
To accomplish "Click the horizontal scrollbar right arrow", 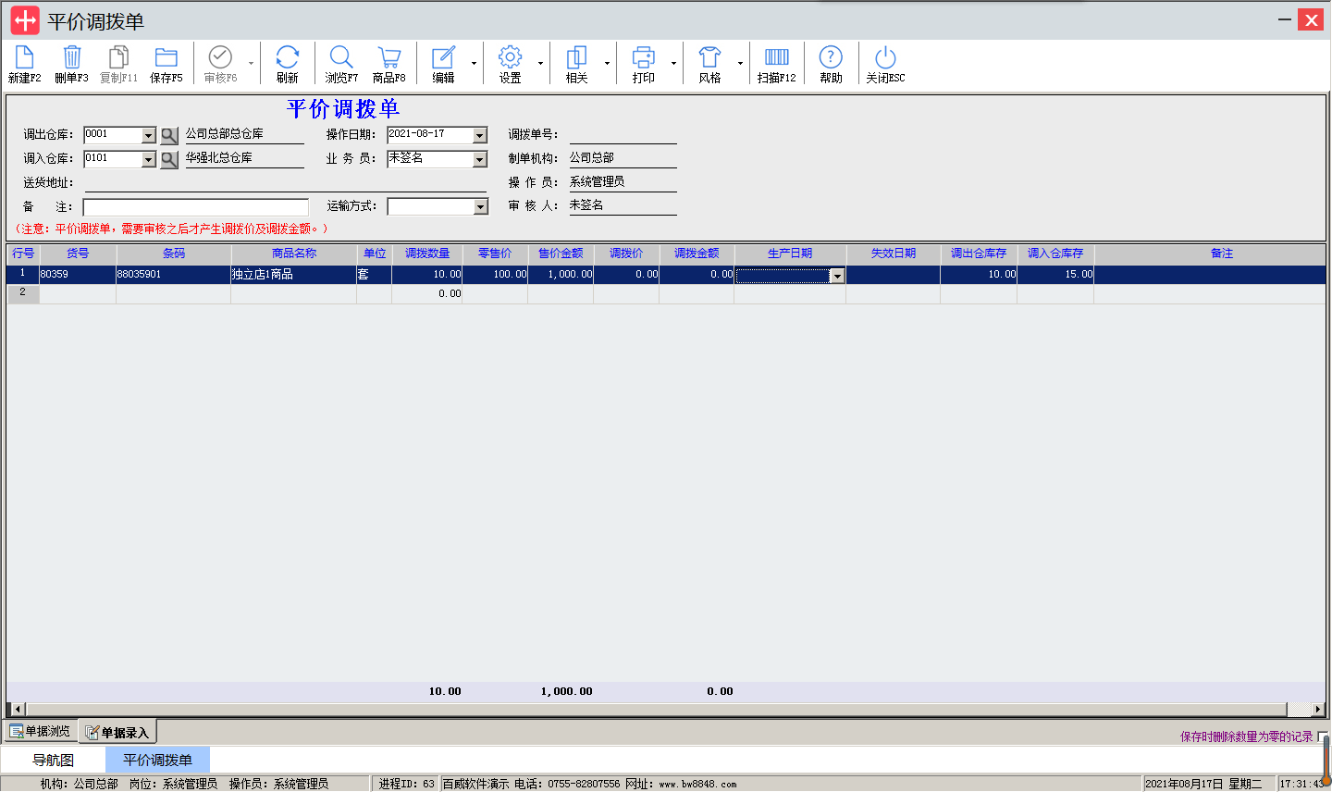I will [x=1318, y=709].
